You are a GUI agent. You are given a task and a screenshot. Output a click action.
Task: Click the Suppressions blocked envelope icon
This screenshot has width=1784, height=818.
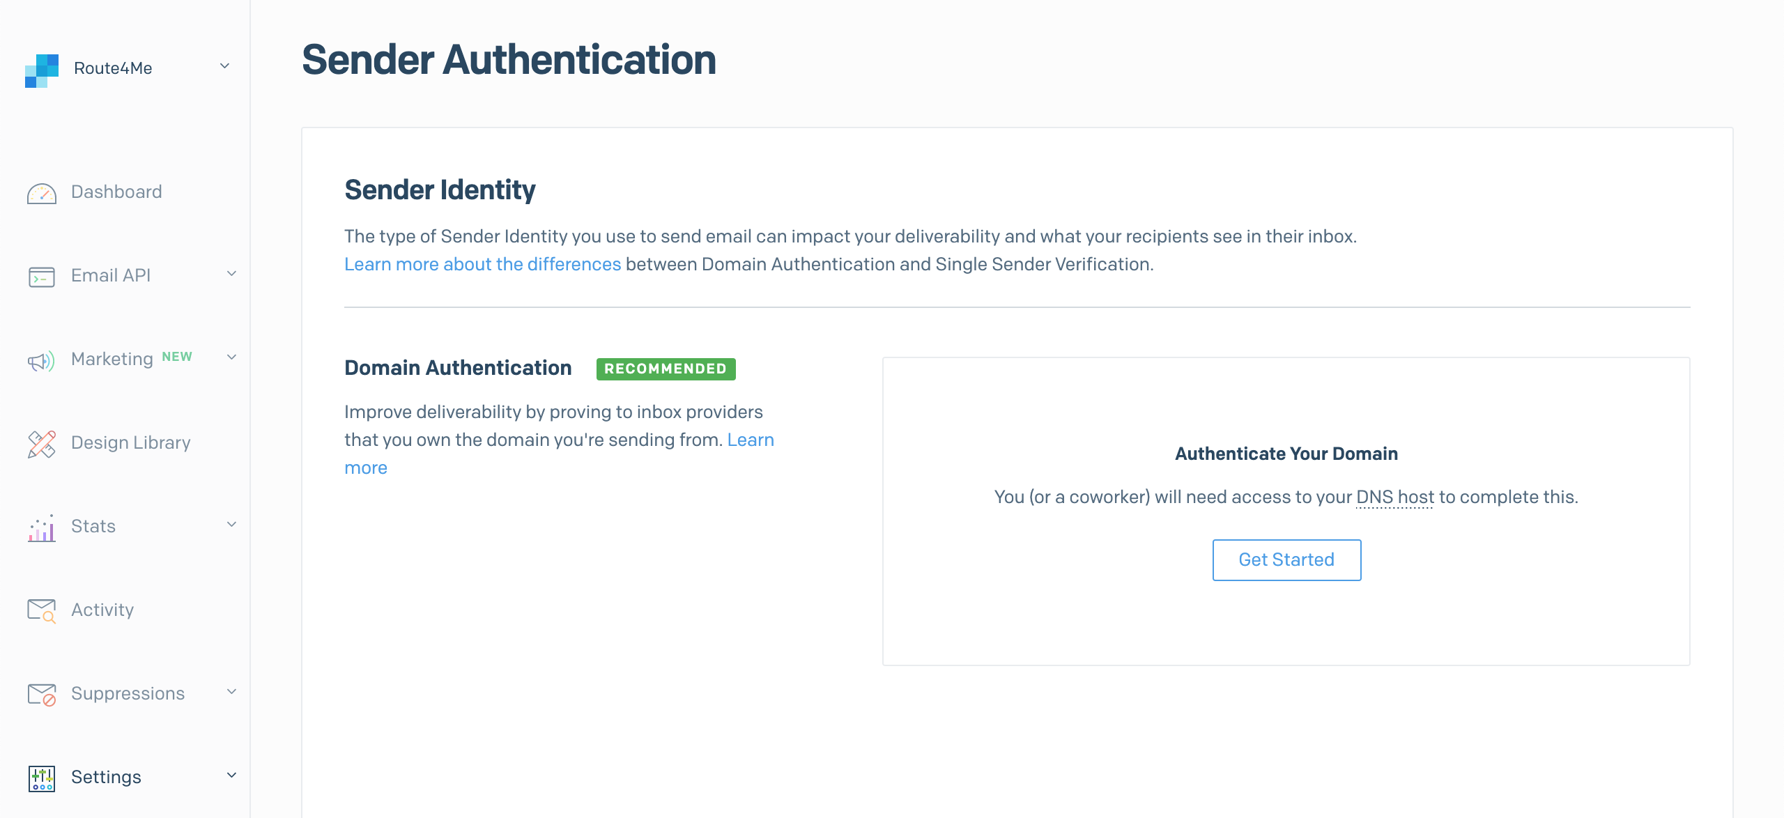coord(42,695)
